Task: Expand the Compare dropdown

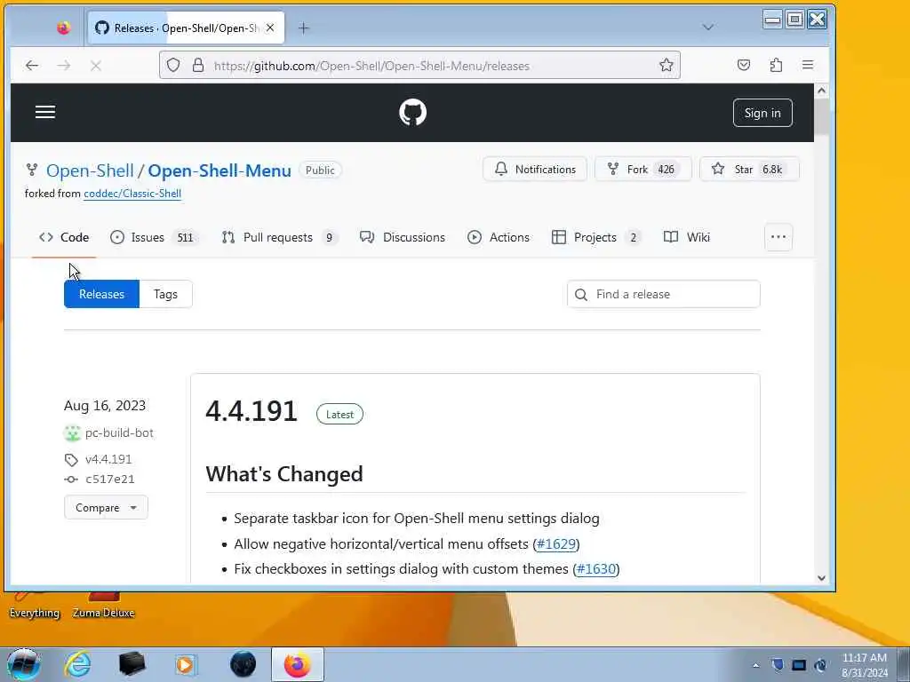Action: (107, 507)
